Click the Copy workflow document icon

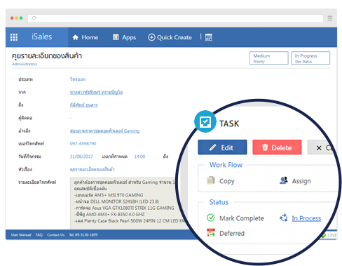211,180
